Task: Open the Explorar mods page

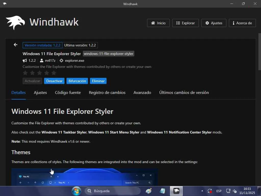Action: point(186,23)
